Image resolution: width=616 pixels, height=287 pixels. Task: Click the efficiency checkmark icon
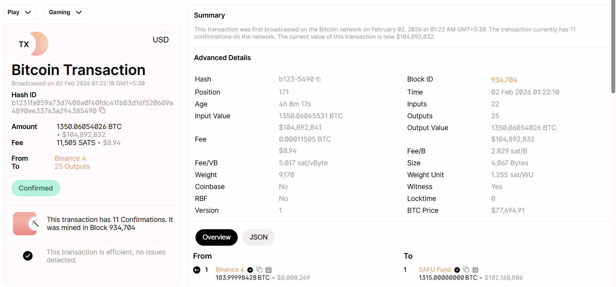coord(28,256)
